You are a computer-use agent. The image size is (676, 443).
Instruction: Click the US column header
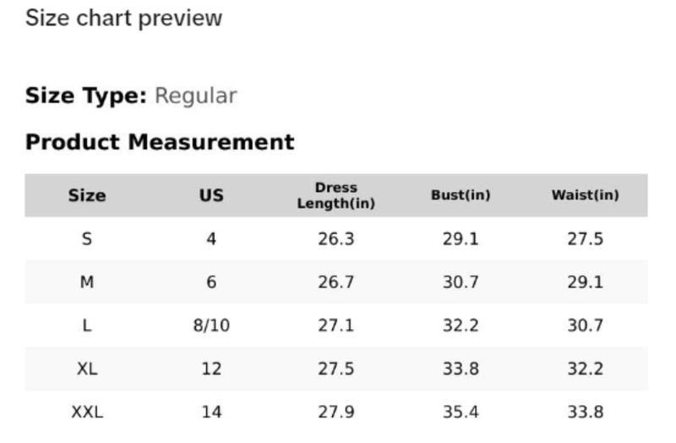point(211,195)
